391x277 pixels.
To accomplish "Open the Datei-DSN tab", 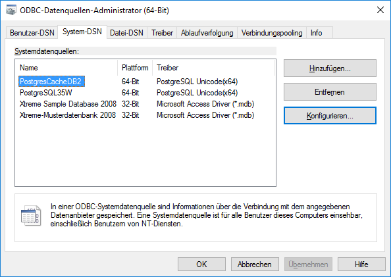I will click(x=126, y=33).
